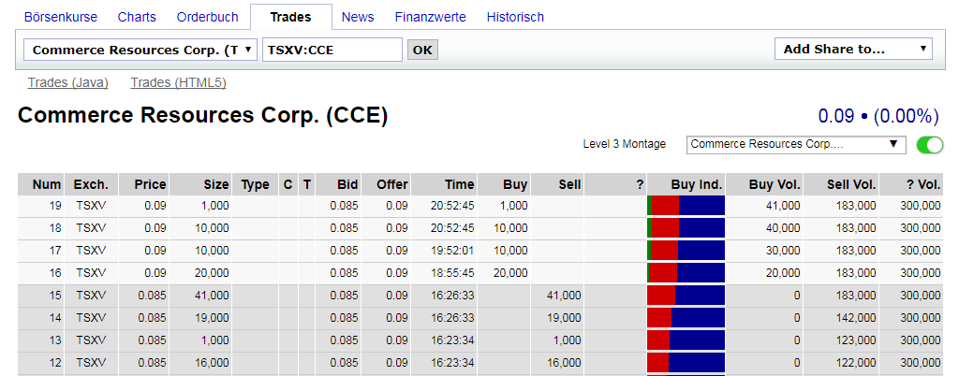
Task: Click the Buy Ind. bar for trade 19
Action: pos(686,206)
